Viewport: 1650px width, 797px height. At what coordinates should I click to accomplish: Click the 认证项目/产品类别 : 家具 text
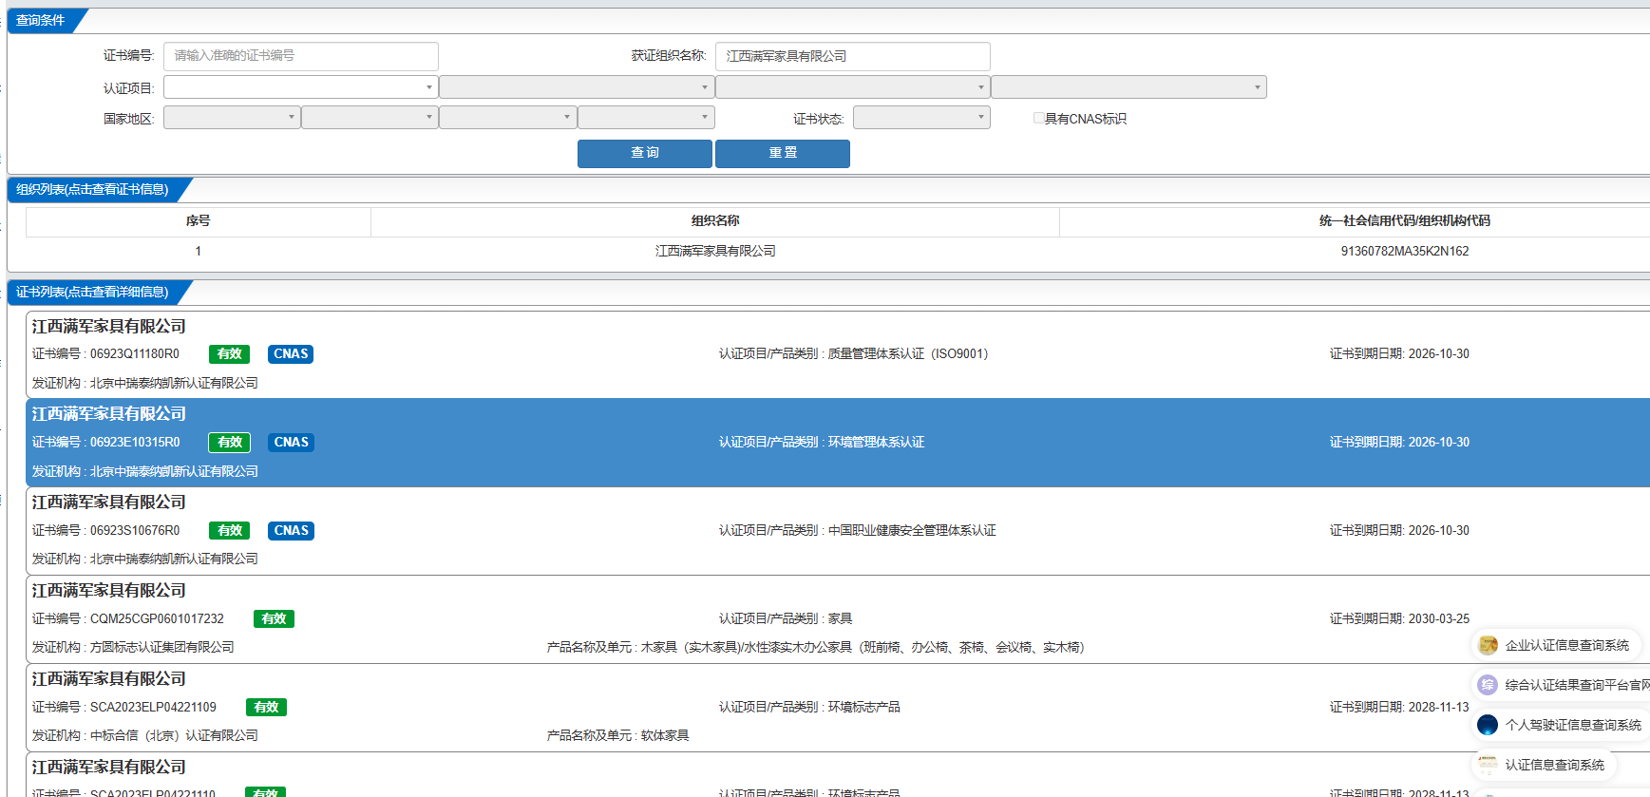point(786,619)
